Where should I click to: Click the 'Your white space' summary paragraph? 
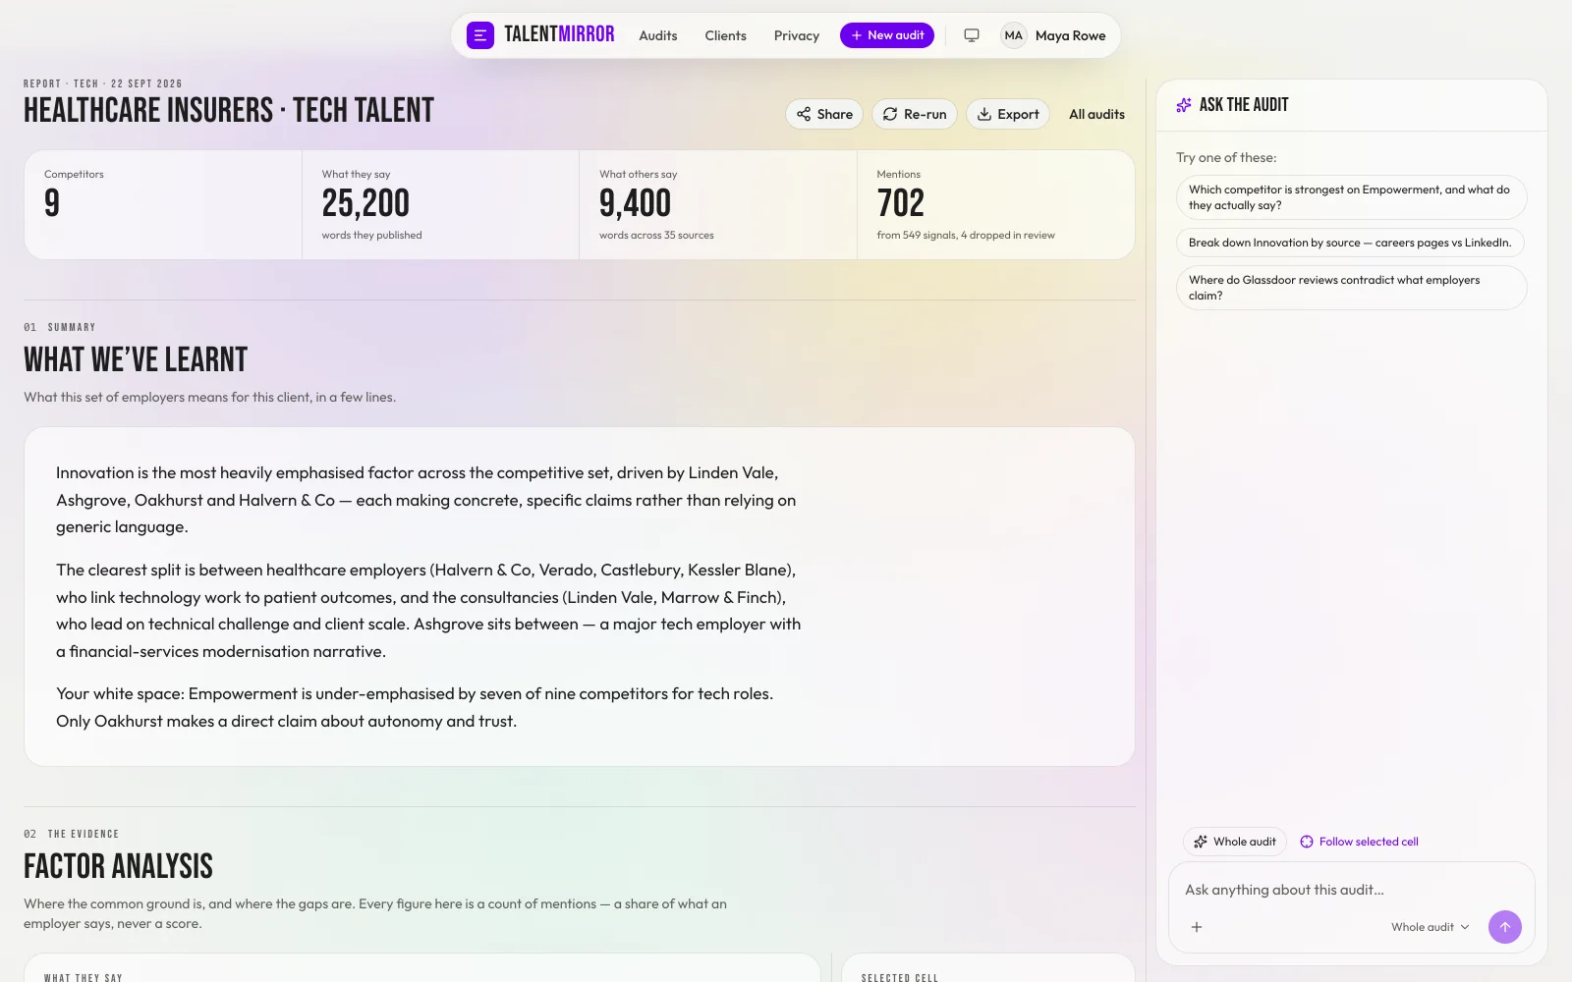[x=415, y=707]
